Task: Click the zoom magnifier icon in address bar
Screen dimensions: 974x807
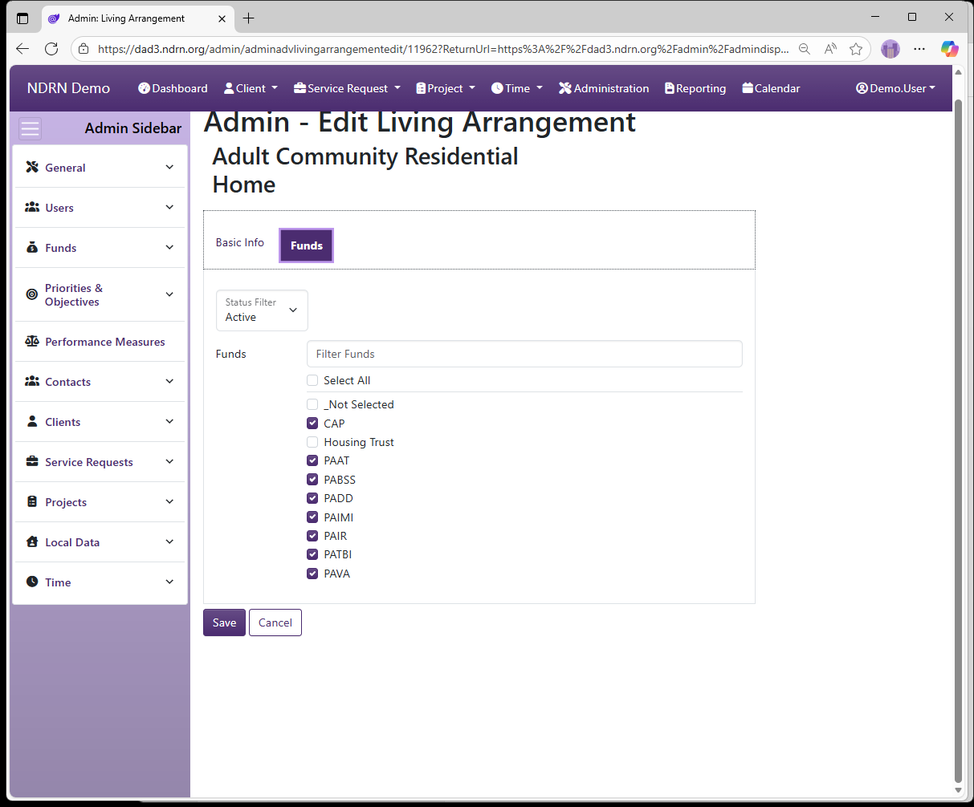Action: click(805, 49)
